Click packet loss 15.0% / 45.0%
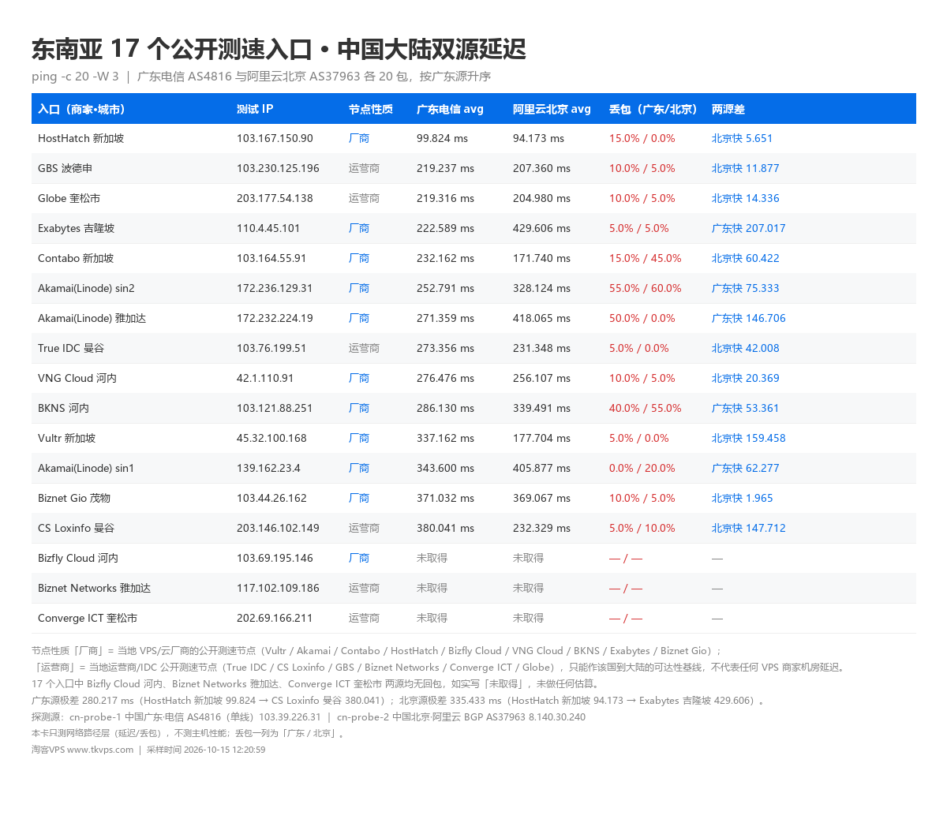Viewport: 947px width, 838px height. (x=645, y=258)
